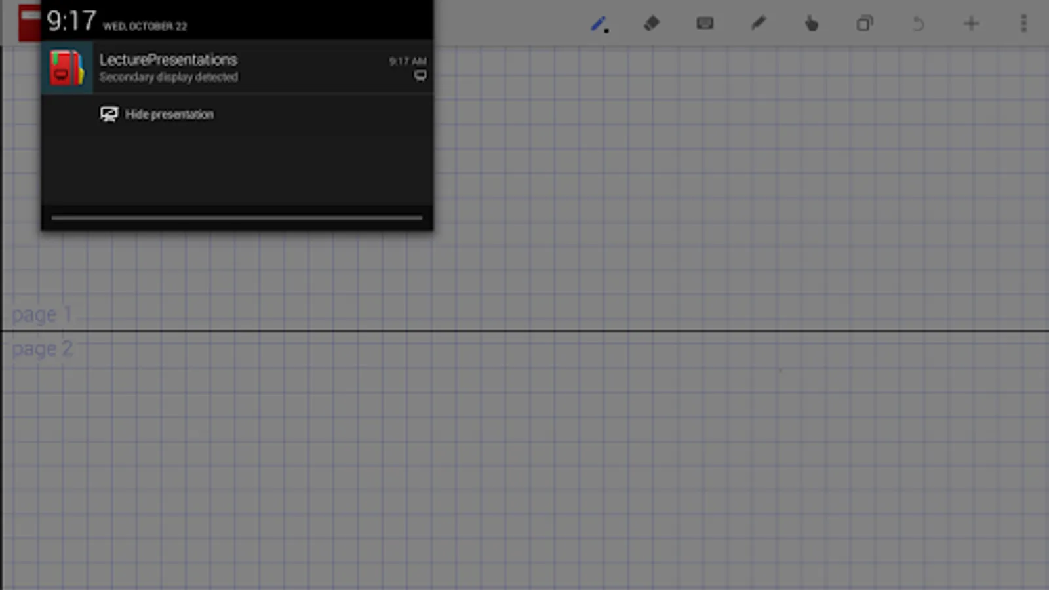Open the three-dot overflow menu
This screenshot has width=1049, height=590.
[1023, 24]
